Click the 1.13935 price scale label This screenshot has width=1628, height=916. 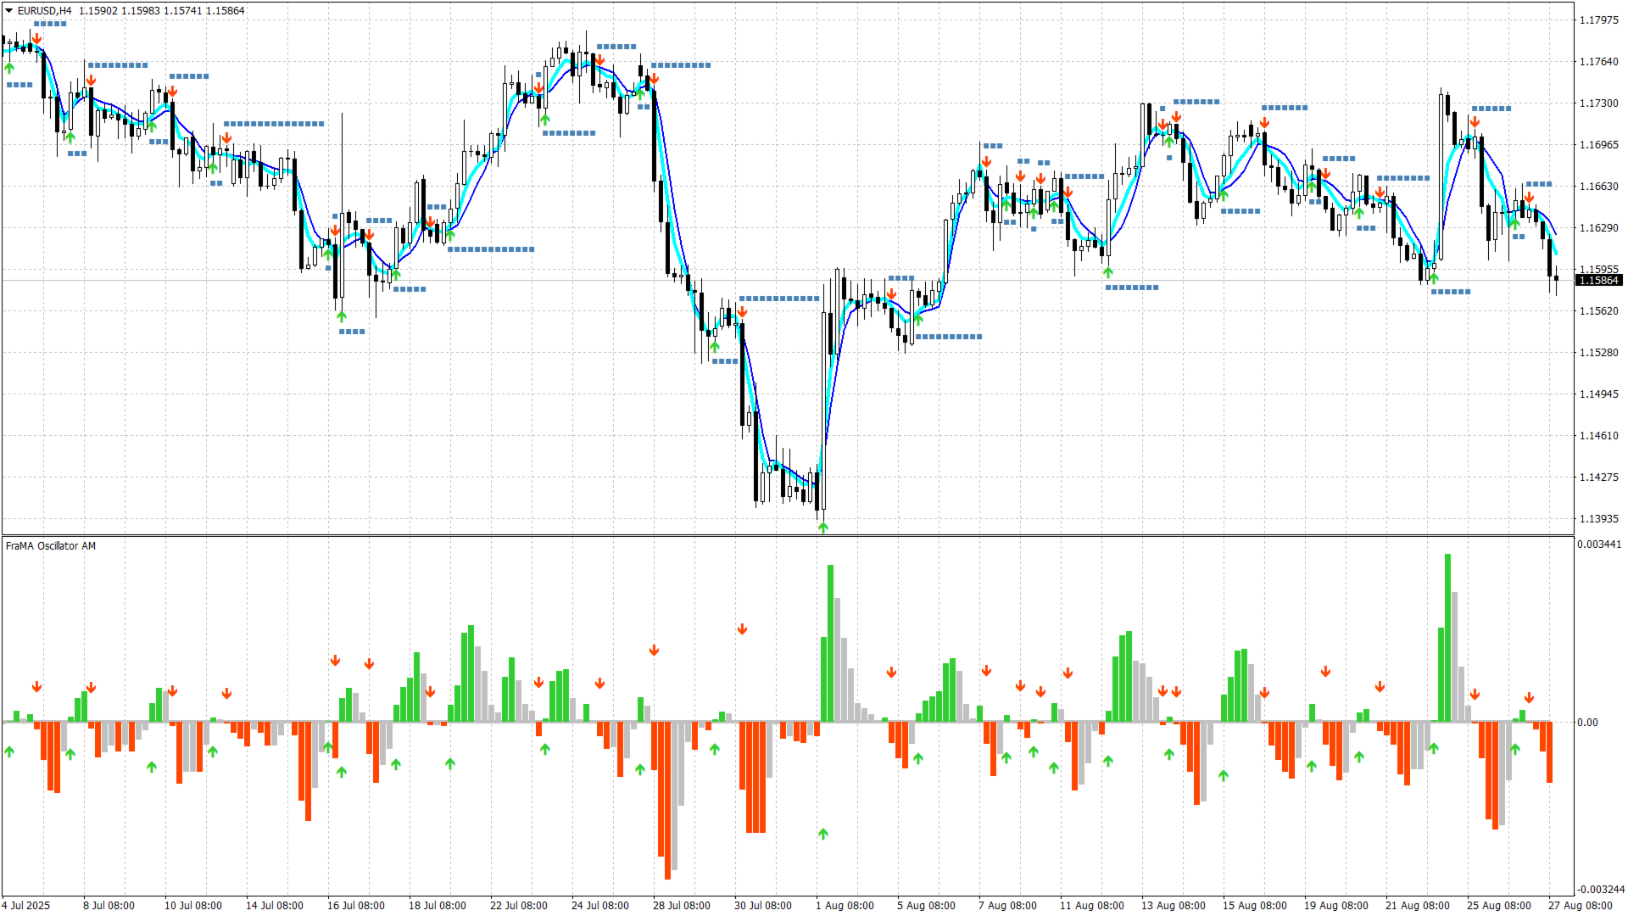tap(1599, 519)
